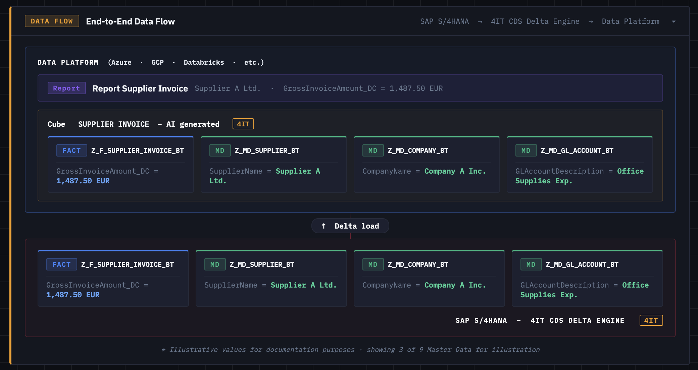Click the illustrative values footnote text
This screenshot has height=370, width=698.
(x=351, y=349)
